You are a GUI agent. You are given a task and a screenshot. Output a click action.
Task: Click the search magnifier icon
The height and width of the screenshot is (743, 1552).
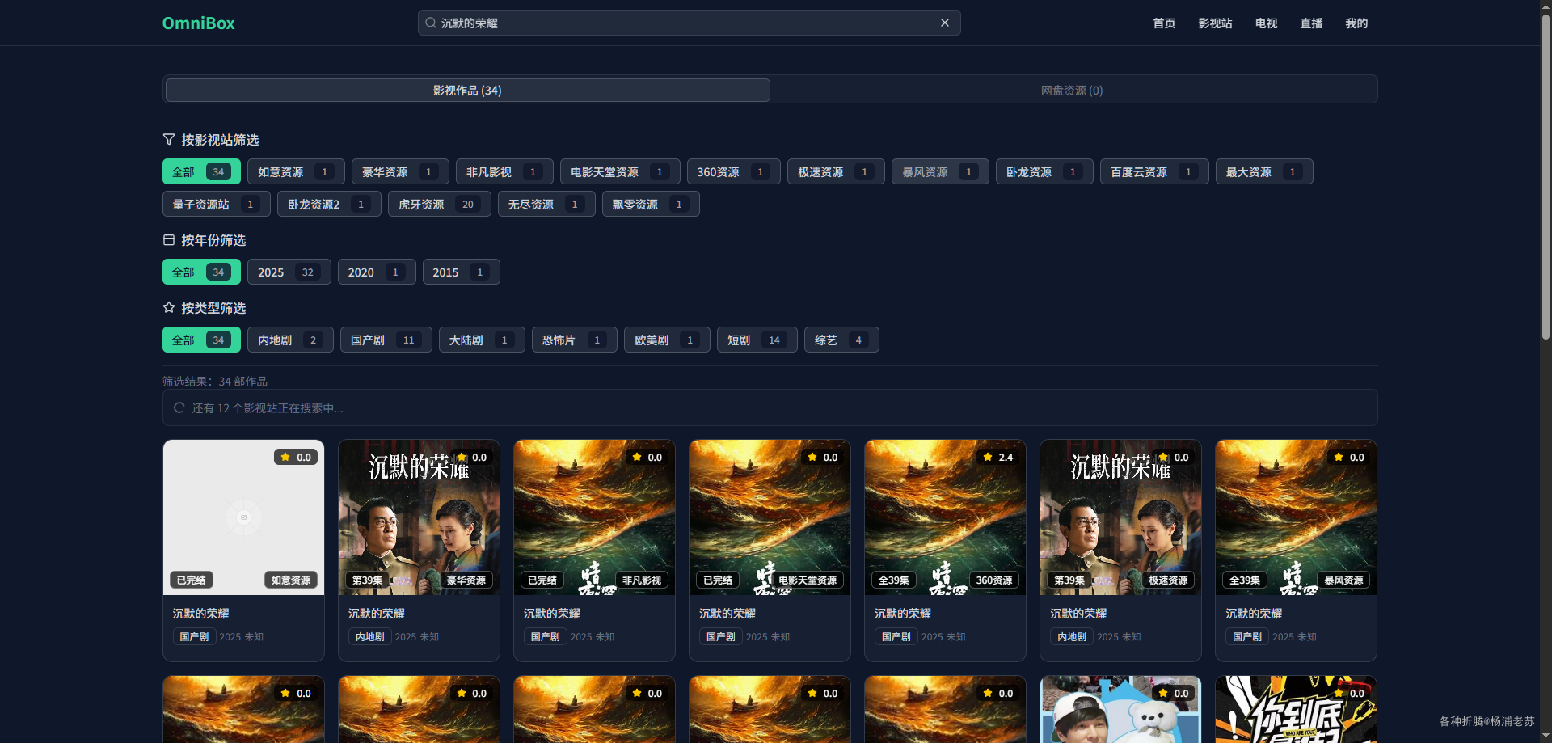click(x=431, y=23)
